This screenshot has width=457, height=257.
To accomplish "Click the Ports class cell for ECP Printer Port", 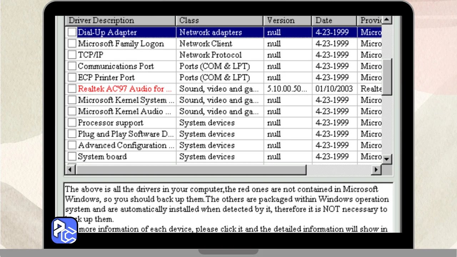I will [220, 77].
